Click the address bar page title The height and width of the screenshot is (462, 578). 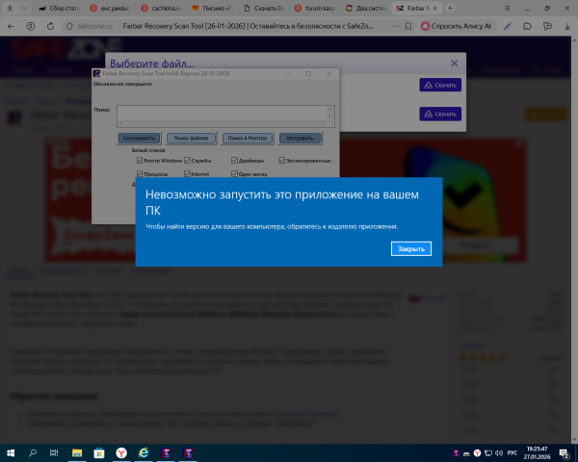coord(249,26)
